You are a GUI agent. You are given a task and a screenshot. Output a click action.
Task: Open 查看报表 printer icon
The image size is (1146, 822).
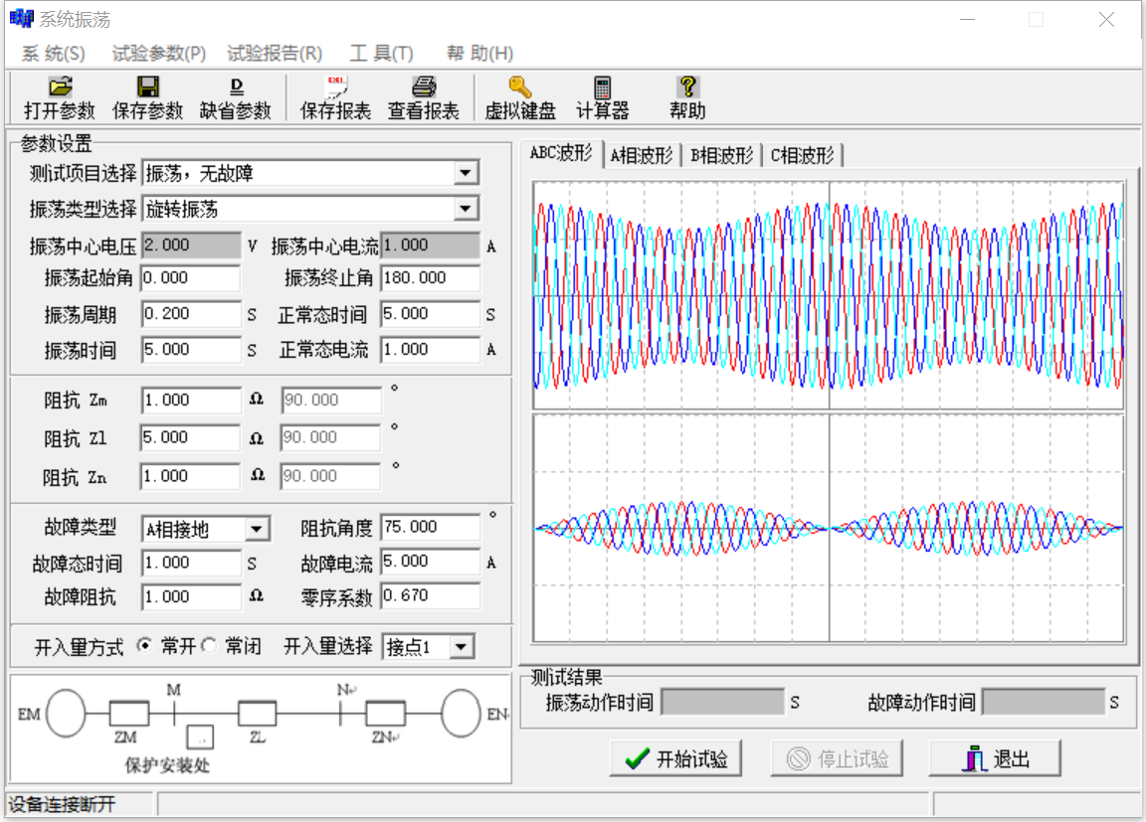424,87
